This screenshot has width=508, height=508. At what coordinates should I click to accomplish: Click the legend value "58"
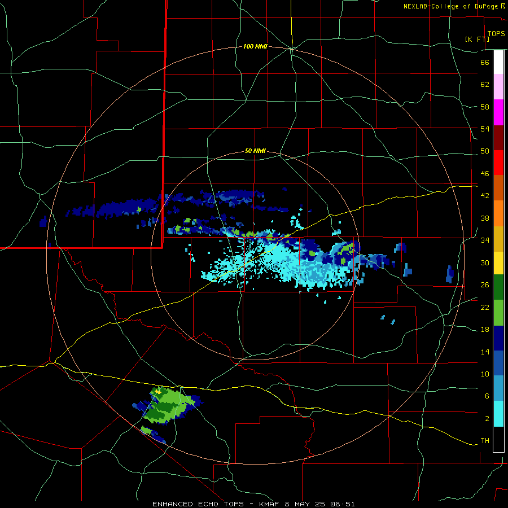(x=485, y=107)
